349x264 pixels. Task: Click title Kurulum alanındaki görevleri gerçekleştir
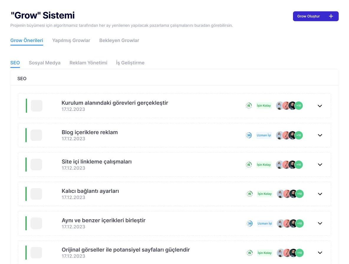[115, 103]
